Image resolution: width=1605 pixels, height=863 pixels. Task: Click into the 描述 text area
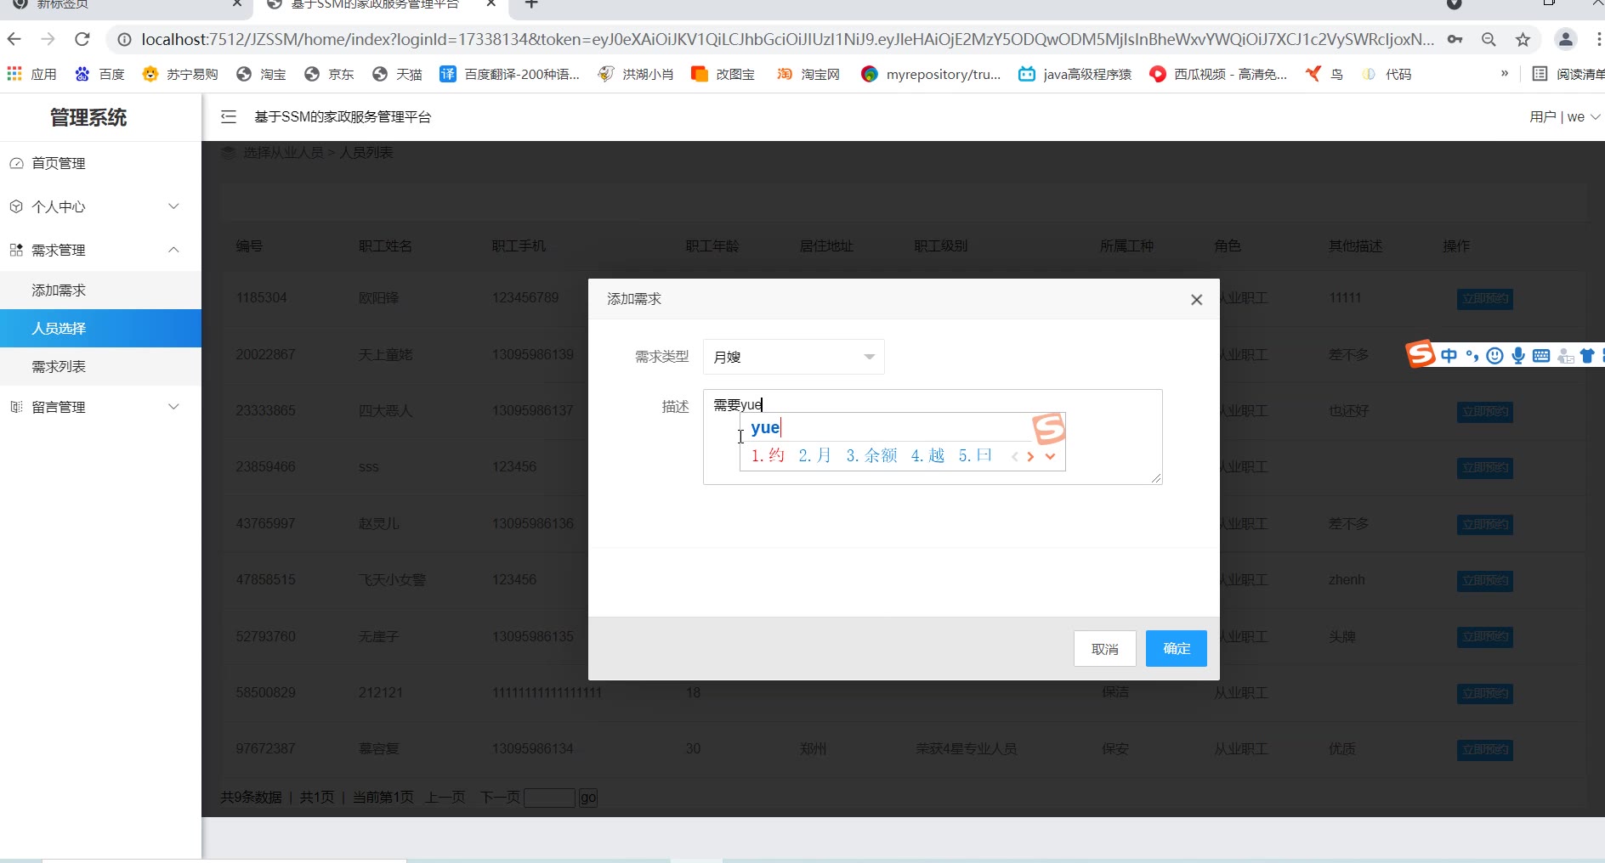tap(932, 437)
